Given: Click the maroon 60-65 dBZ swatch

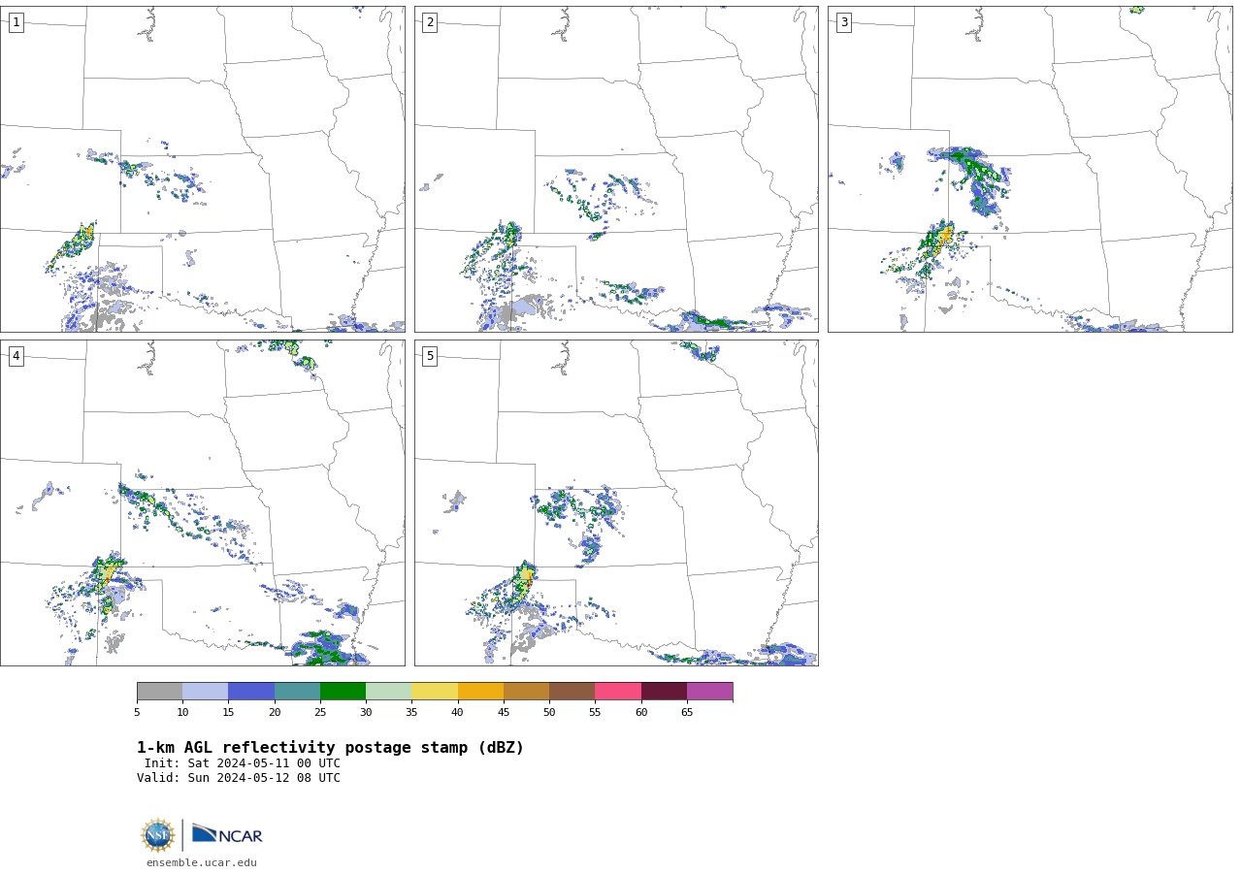Looking at the screenshot, I should pyautogui.click(x=664, y=691).
